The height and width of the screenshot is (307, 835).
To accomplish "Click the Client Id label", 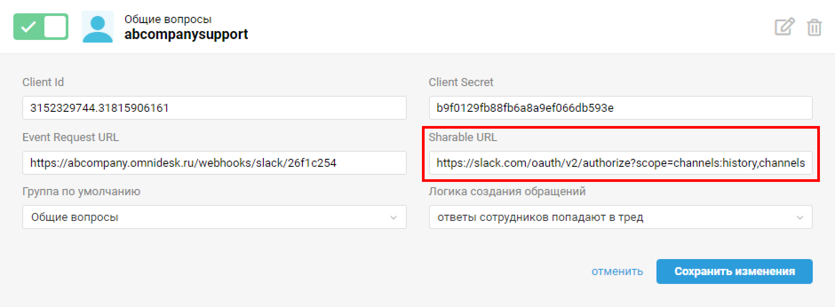I will click(x=43, y=83).
